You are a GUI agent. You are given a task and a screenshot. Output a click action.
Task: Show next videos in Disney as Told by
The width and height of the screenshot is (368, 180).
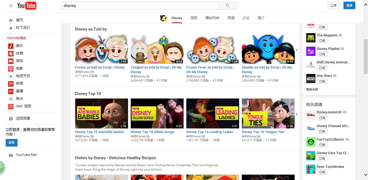[x=297, y=50]
